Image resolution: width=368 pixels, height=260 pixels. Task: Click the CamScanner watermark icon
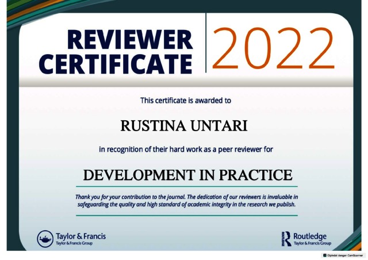(325, 255)
